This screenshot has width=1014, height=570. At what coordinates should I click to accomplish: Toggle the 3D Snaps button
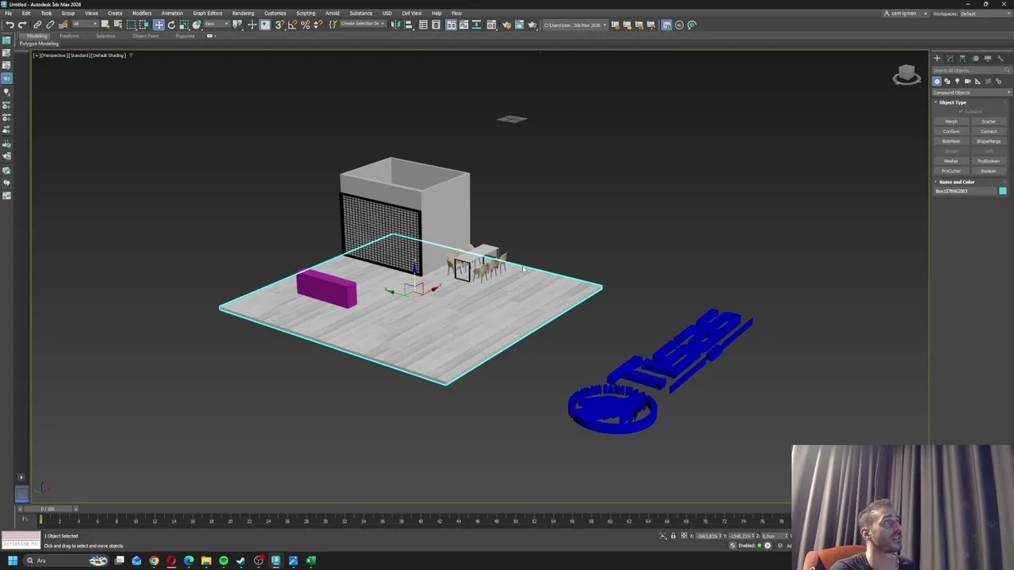280,25
